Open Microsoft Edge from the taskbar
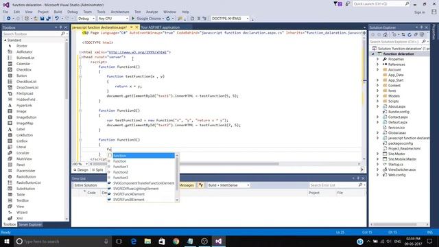Viewport: 439px width, 247px height. [x=134, y=242]
